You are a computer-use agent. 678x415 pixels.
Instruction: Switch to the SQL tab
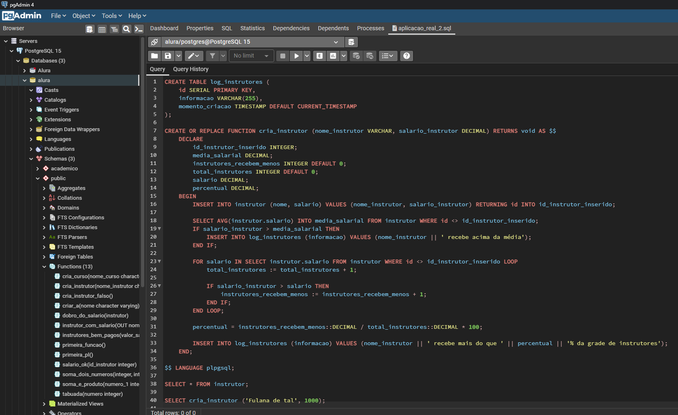click(227, 28)
